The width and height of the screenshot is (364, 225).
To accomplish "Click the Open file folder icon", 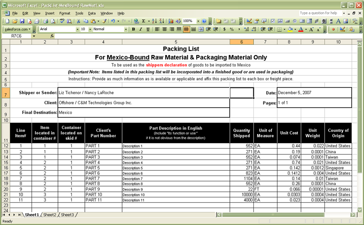I will tap(15, 21).
